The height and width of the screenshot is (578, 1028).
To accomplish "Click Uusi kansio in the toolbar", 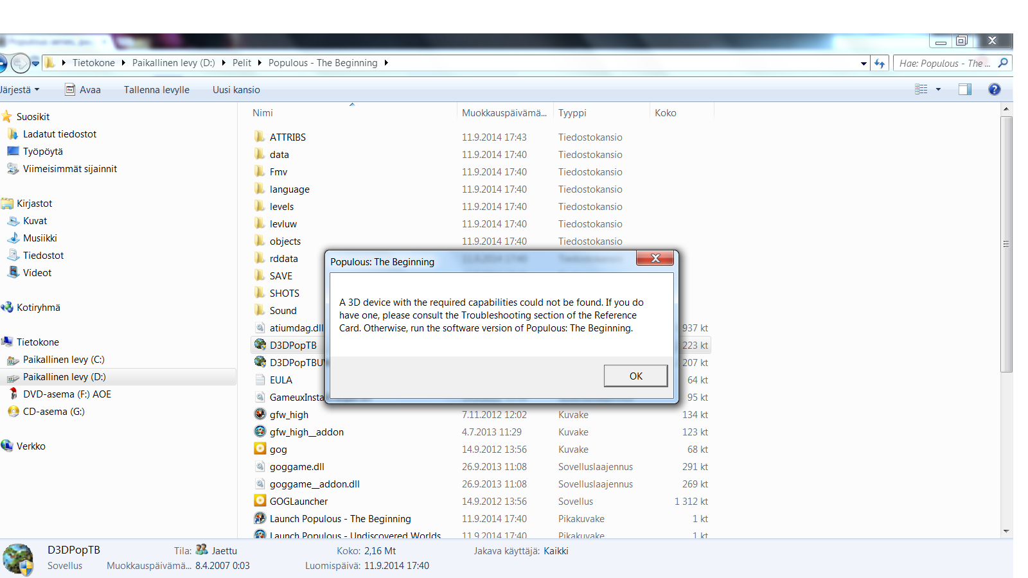I will (236, 89).
